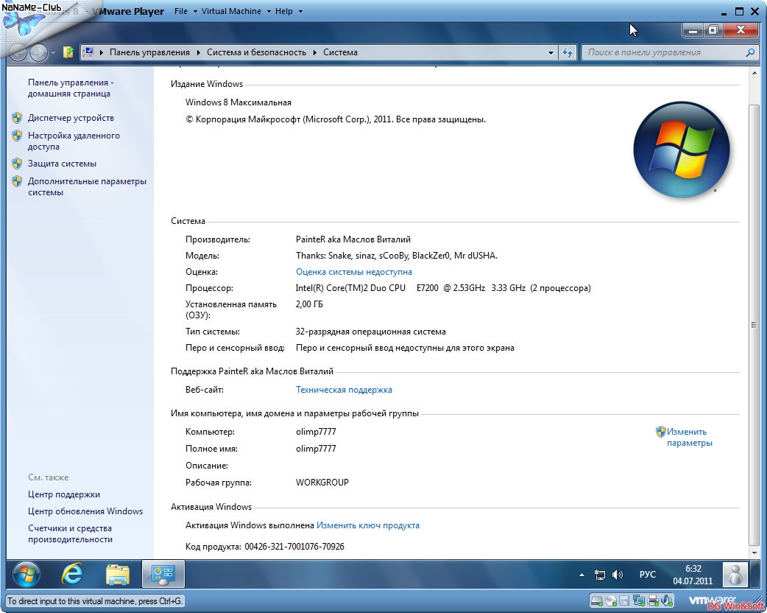Click the VMware CD/DVD drive status icon
The image size is (767, 613).
pos(611,600)
